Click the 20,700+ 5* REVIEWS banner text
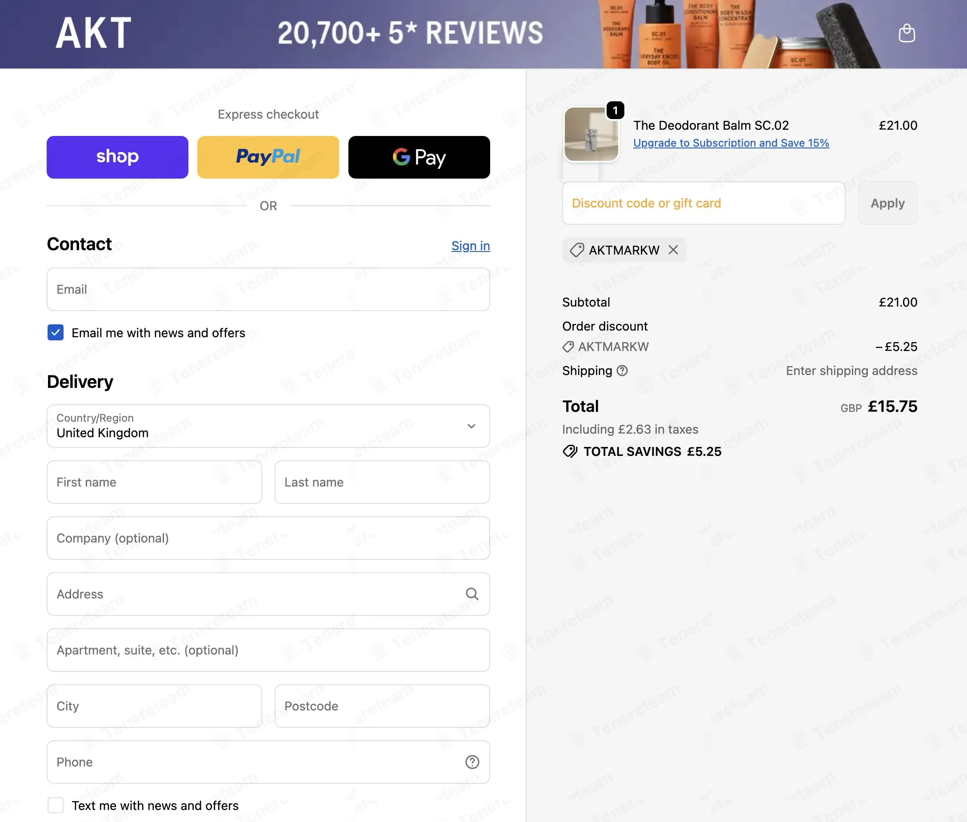 pos(410,33)
